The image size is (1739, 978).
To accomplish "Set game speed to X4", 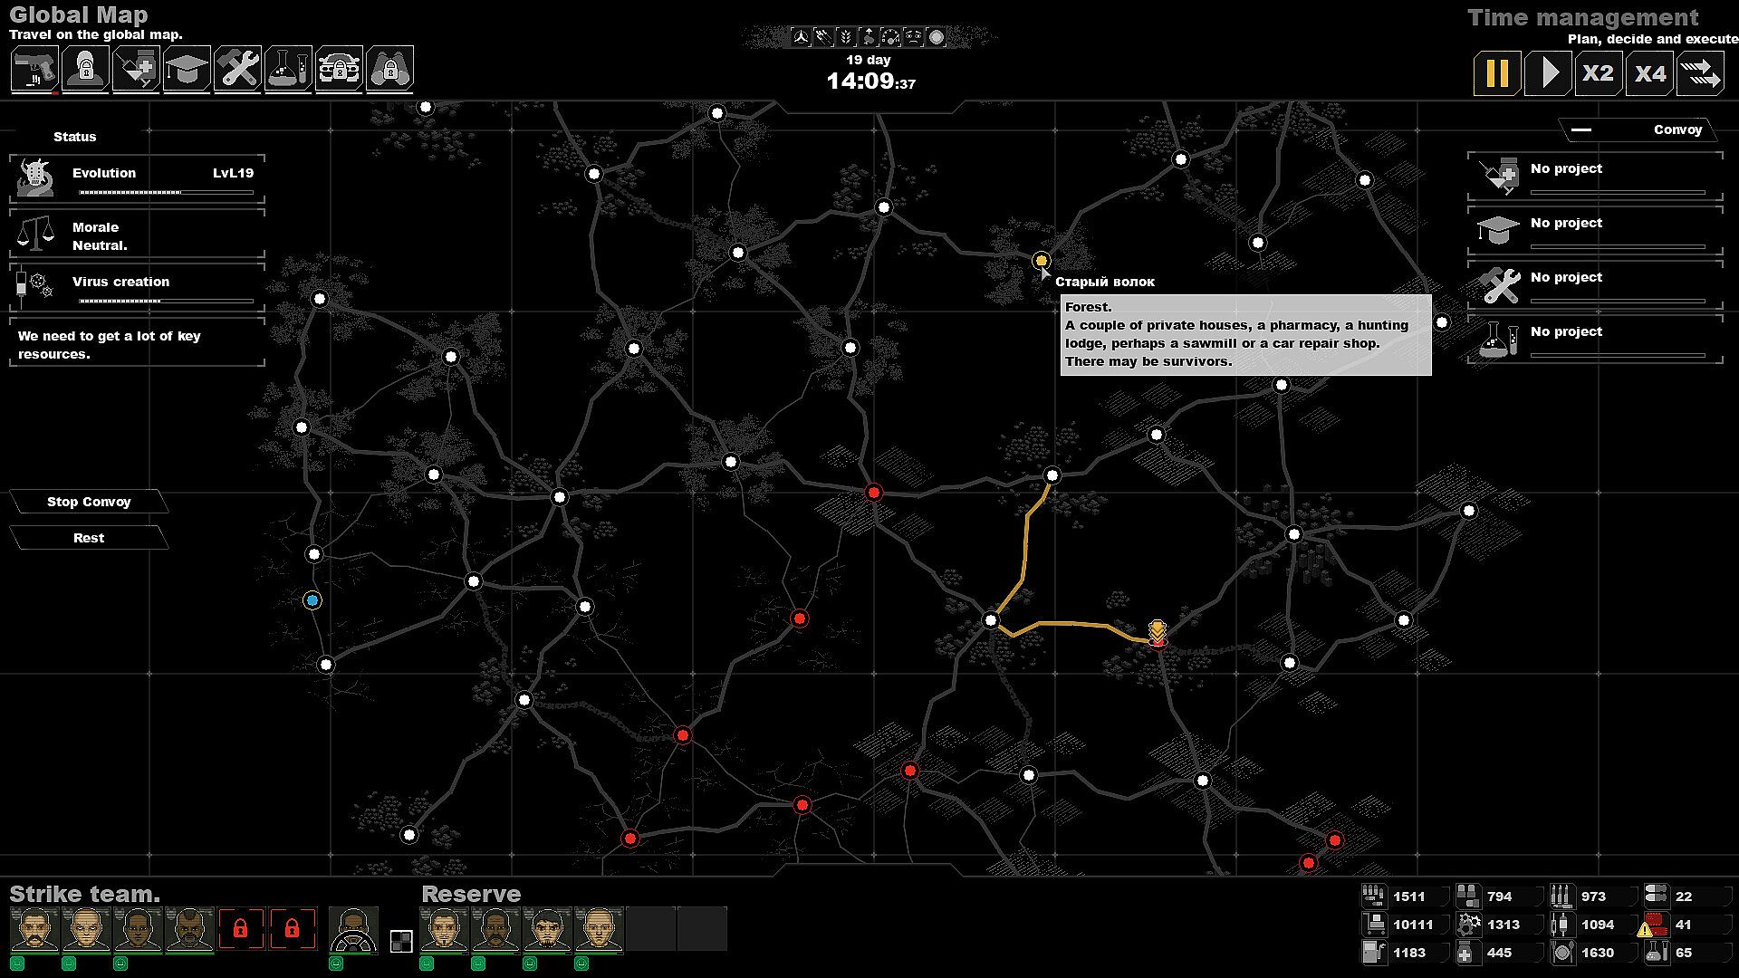I will point(1649,73).
